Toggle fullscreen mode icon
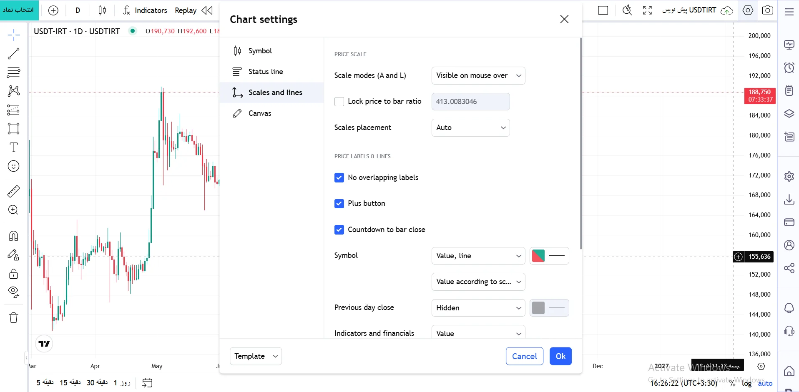 pos(647,10)
